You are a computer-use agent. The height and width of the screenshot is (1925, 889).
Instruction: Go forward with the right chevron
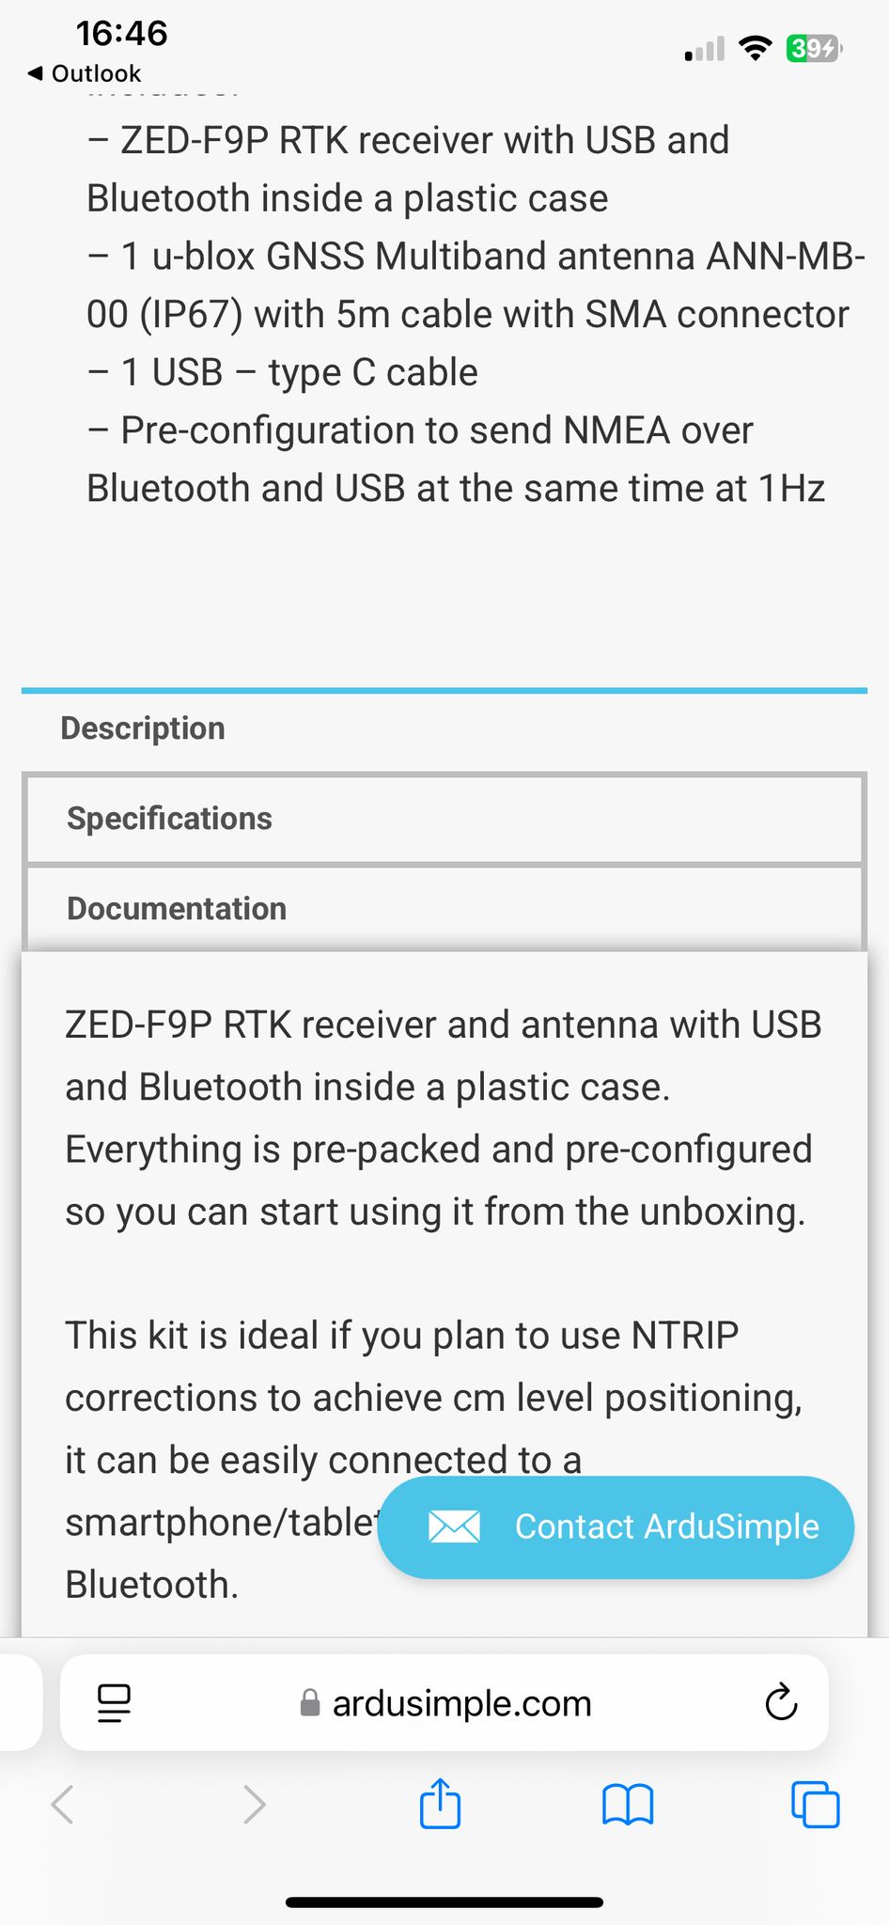(x=254, y=1805)
